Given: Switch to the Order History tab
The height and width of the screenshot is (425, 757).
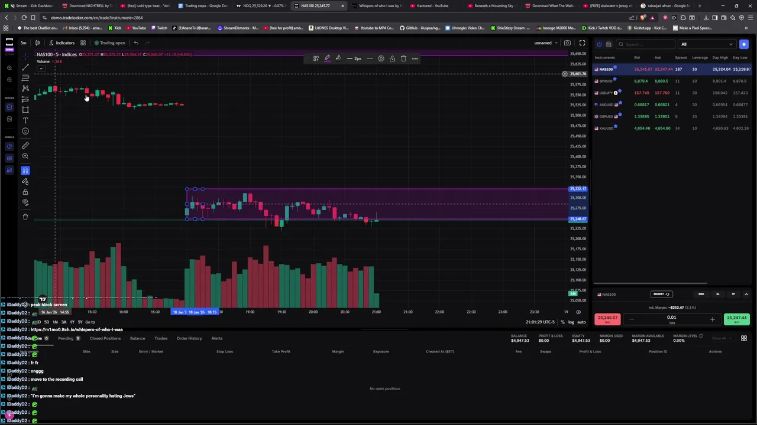Looking at the screenshot, I should [189, 338].
